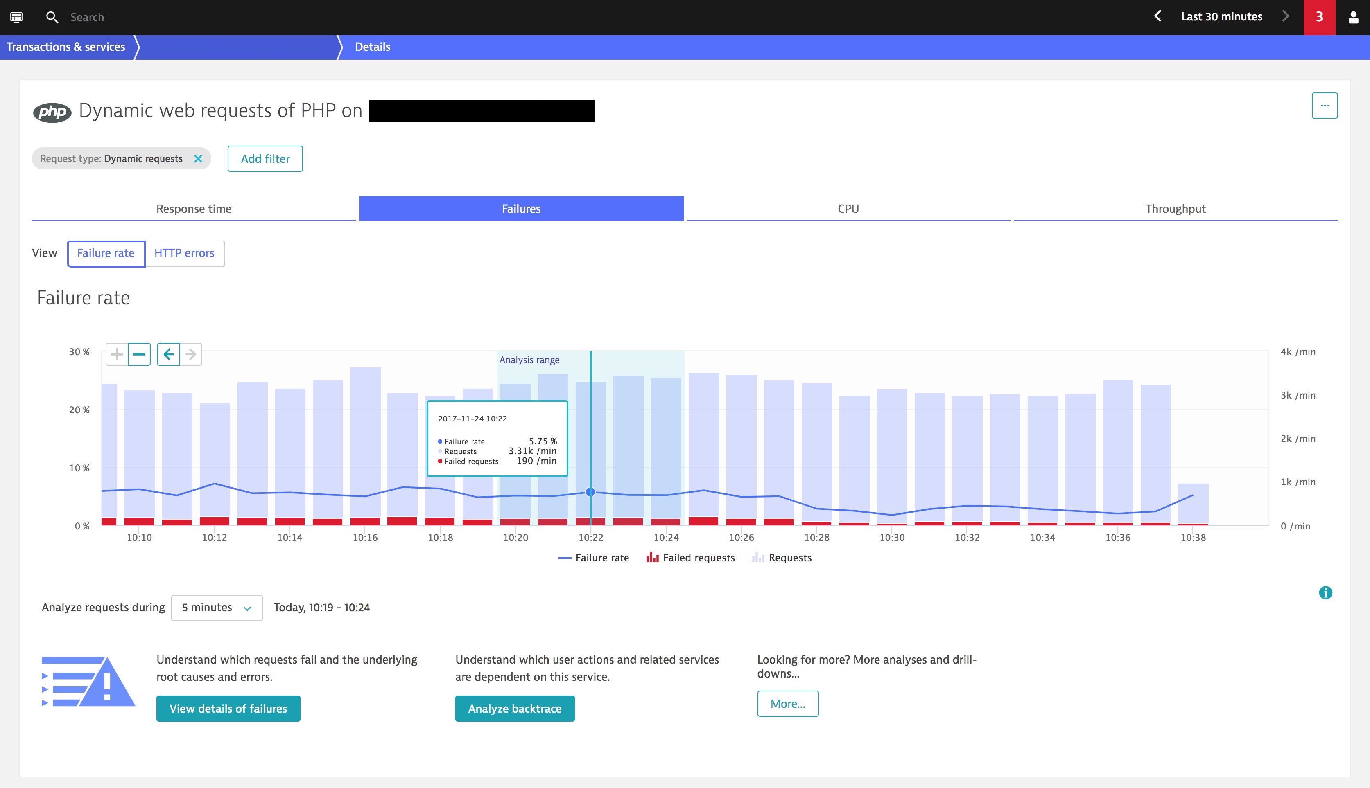Click View details of failures button
The image size is (1370, 788).
[228, 709]
